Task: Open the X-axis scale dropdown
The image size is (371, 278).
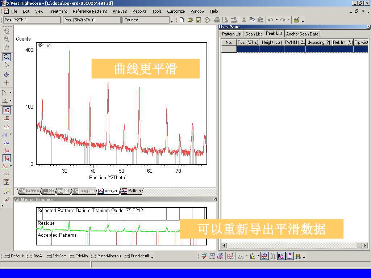Action: tap(11, 101)
